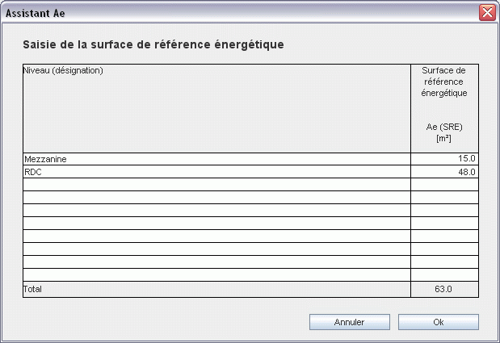Click the 15.0 surface value cell
Screen dimensions: 500x343
coord(444,159)
